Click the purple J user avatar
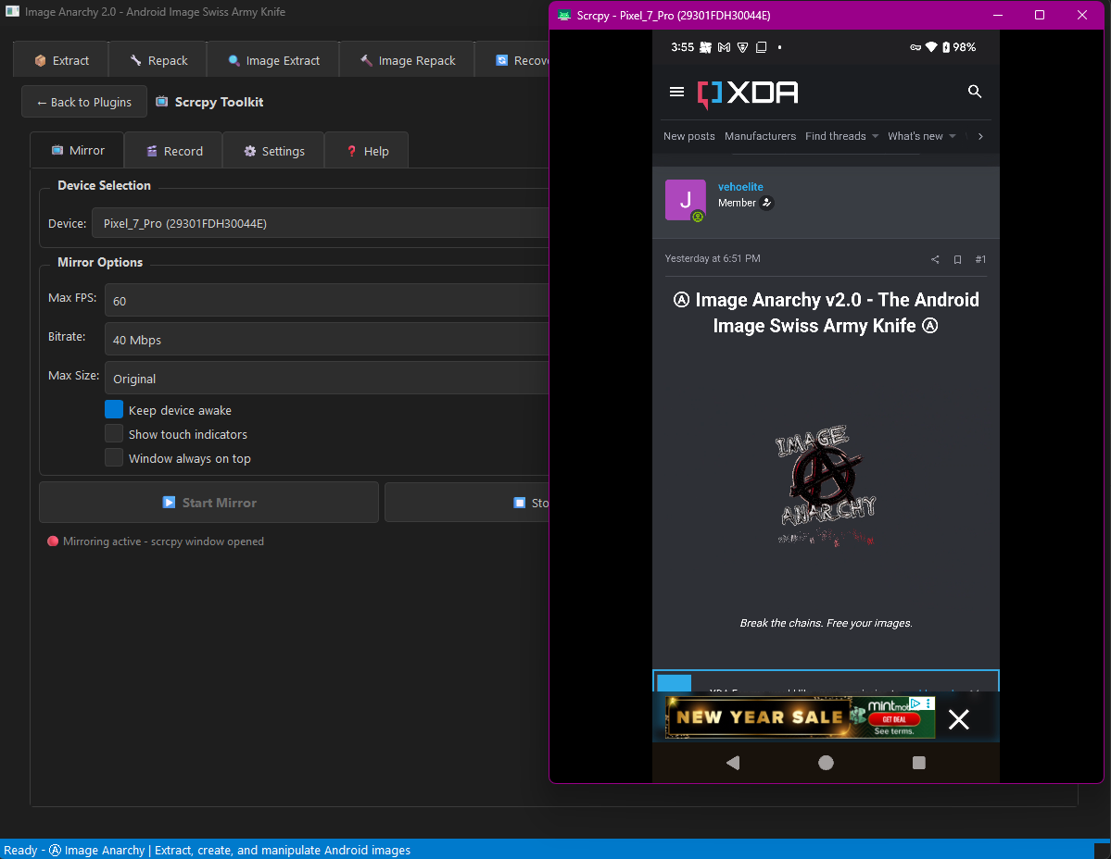 [x=685, y=200]
